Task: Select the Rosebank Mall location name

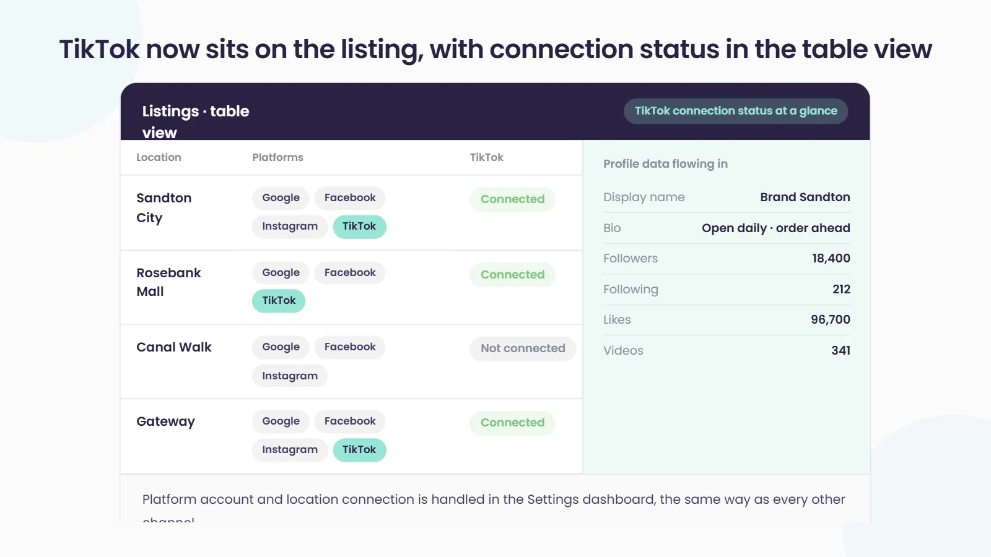Action: click(168, 282)
